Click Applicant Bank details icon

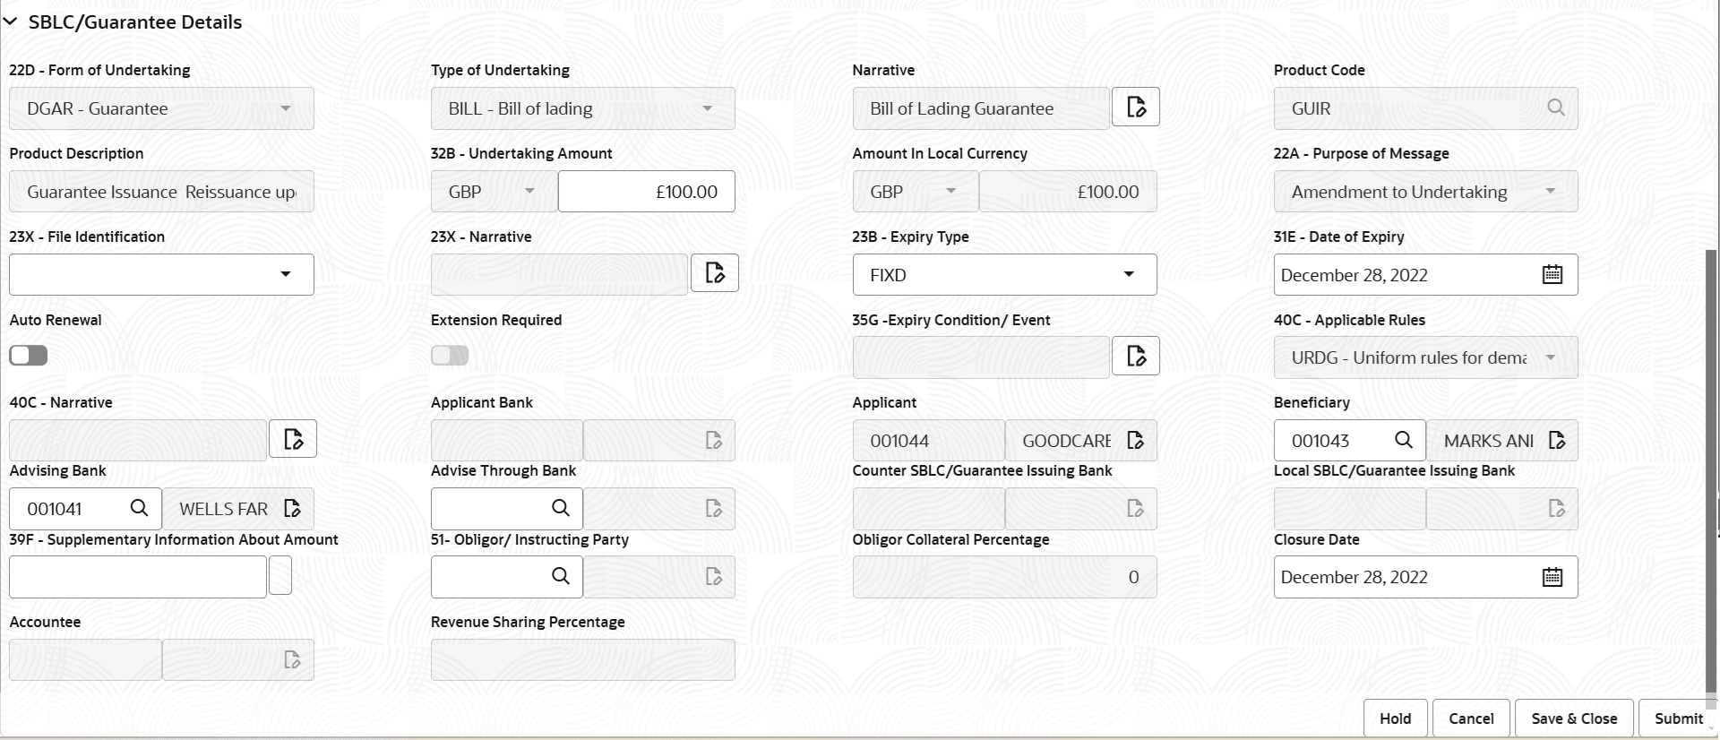point(714,441)
